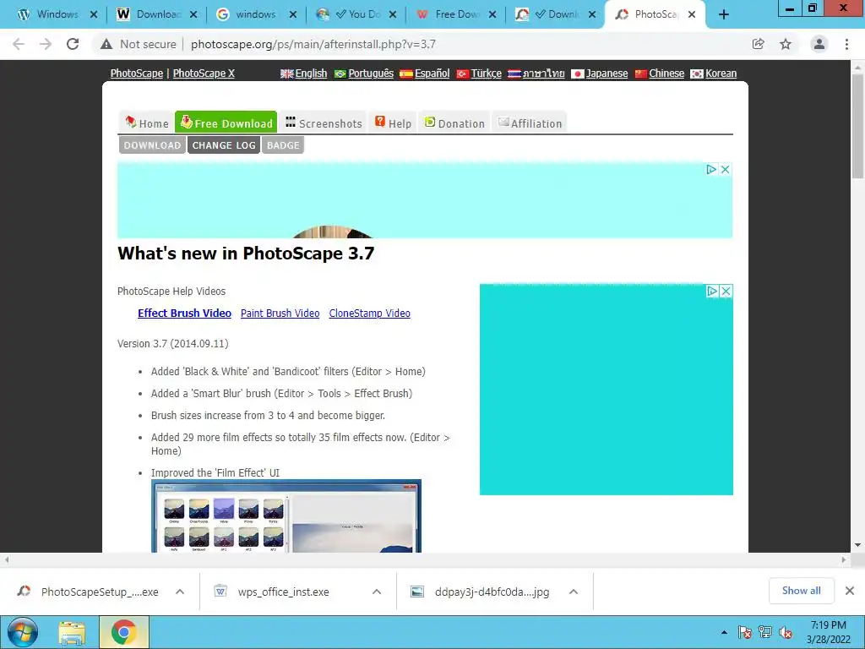The width and height of the screenshot is (865, 649).
Task: Click the Not secure warning icon
Action: 106,44
